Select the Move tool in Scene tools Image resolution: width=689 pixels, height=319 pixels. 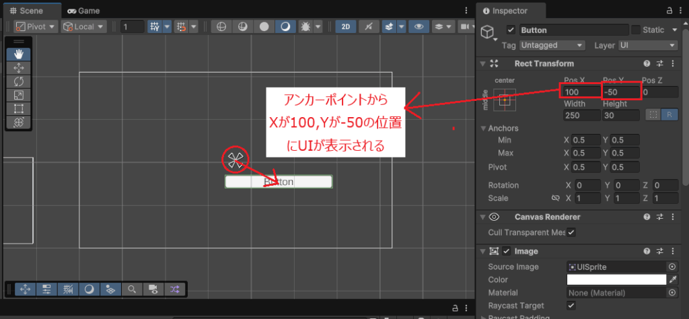[18, 68]
